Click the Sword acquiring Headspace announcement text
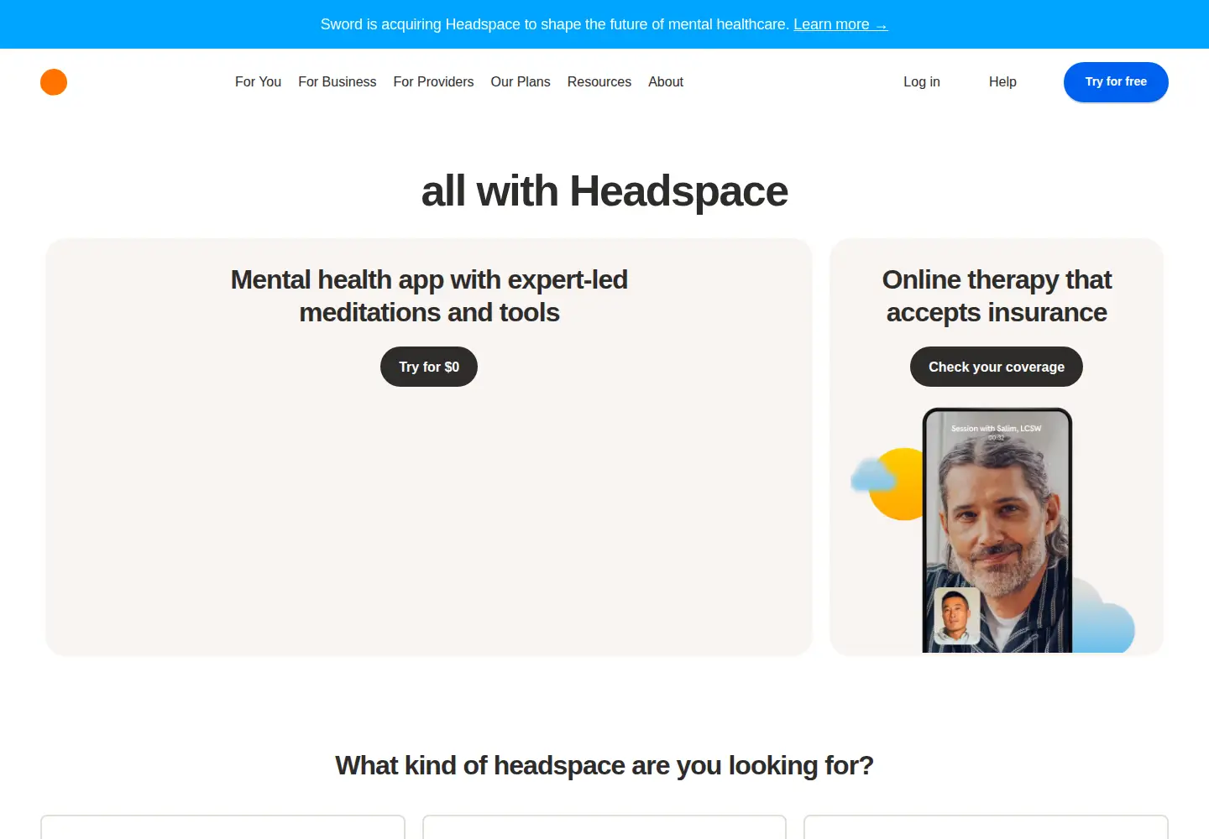The height and width of the screenshot is (839, 1209). coord(555,24)
